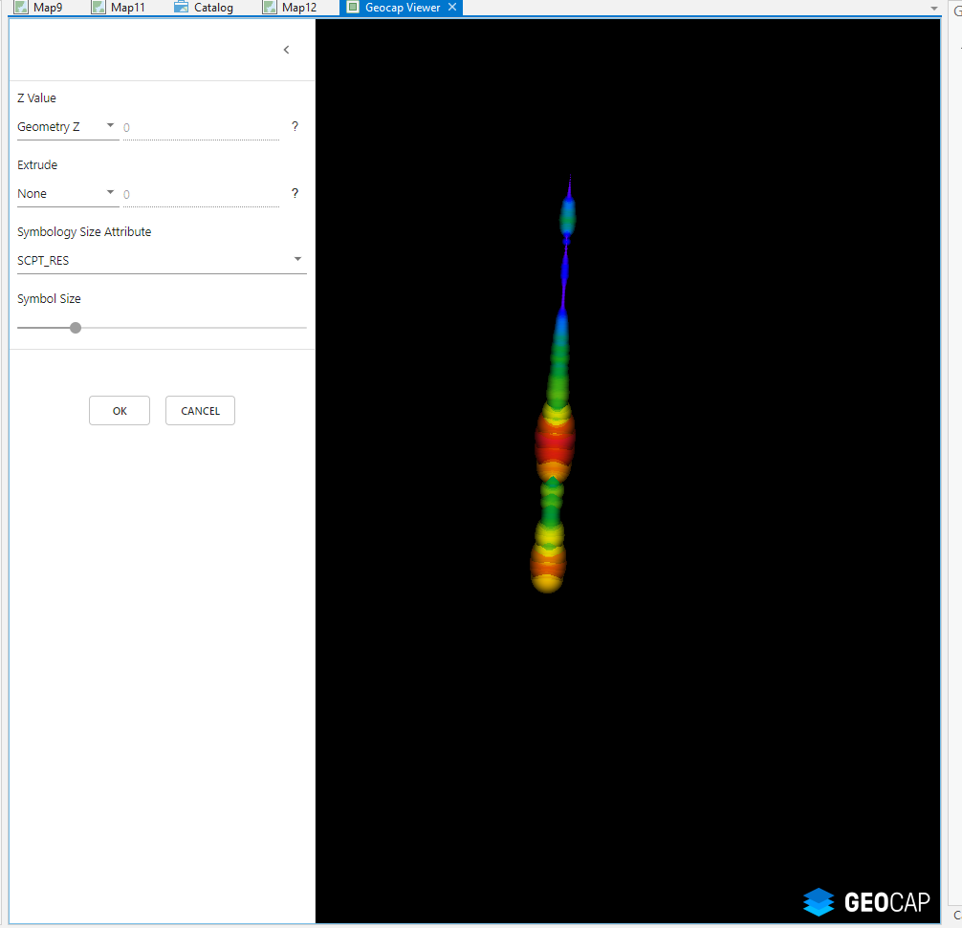Click the Geocap Viewer tab icon

pos(353,8)
